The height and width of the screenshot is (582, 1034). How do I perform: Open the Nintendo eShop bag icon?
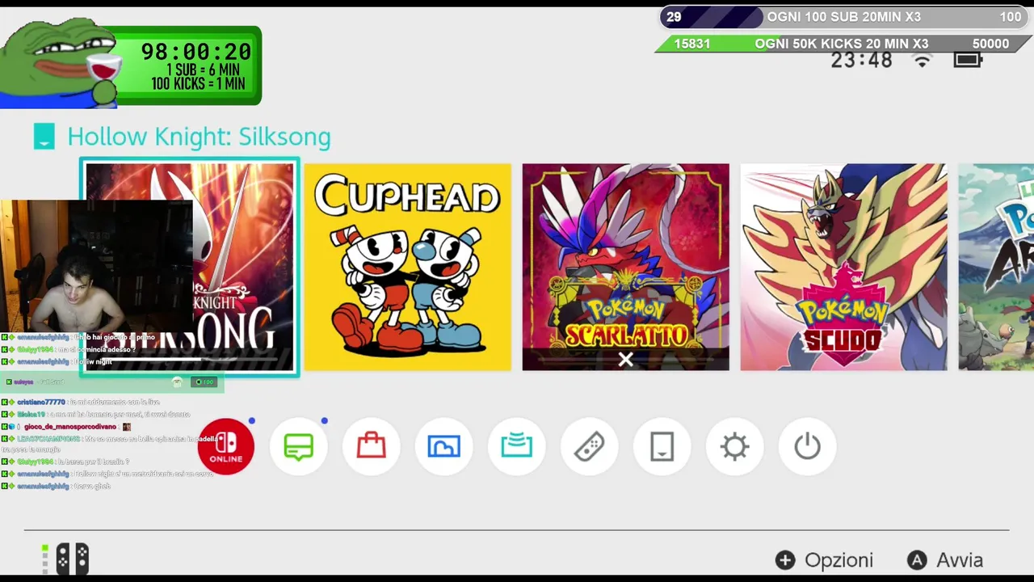(372, 446)
